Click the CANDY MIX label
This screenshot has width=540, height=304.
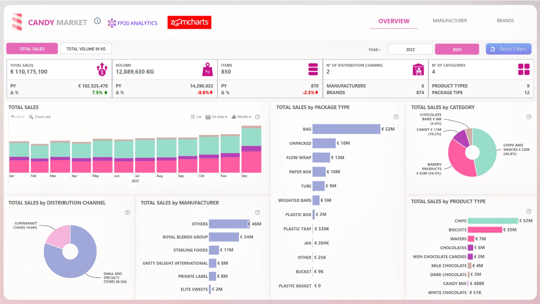[454, 283]
